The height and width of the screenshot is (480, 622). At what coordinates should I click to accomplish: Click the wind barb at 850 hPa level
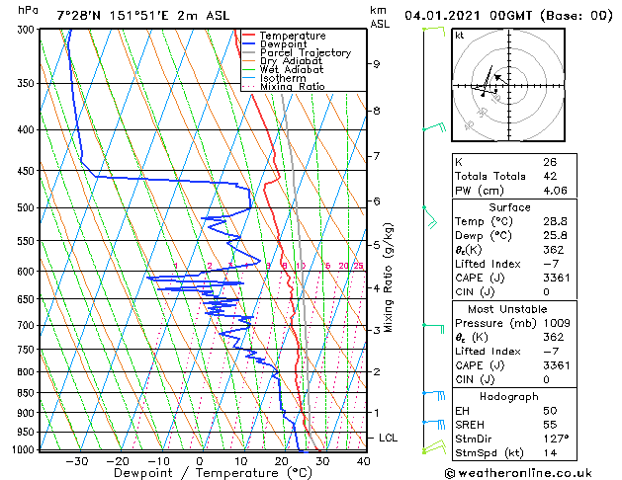coord(433,395)
